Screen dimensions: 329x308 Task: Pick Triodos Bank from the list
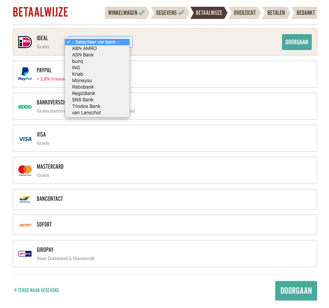tap(97, 106)
